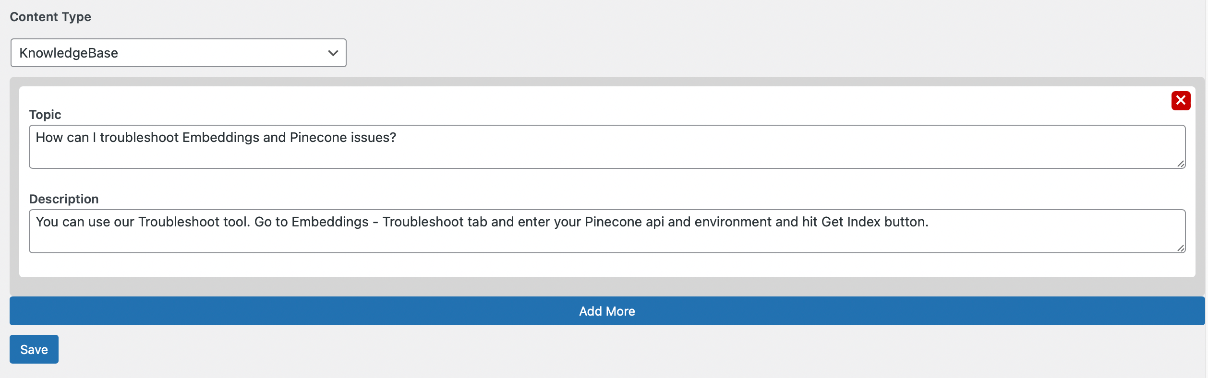The height and width of the screenshot is (378, 1208).
Task: Focus the Description text area
Action: 607,231
